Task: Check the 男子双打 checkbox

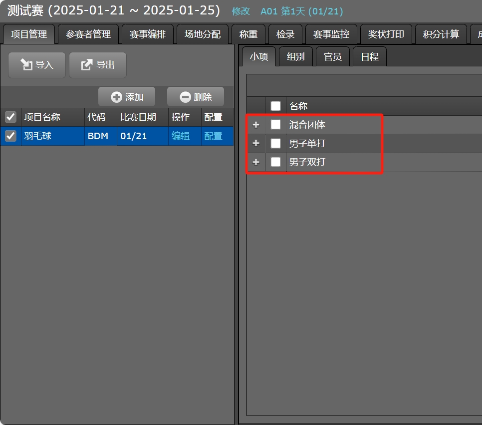Action: 275,162
